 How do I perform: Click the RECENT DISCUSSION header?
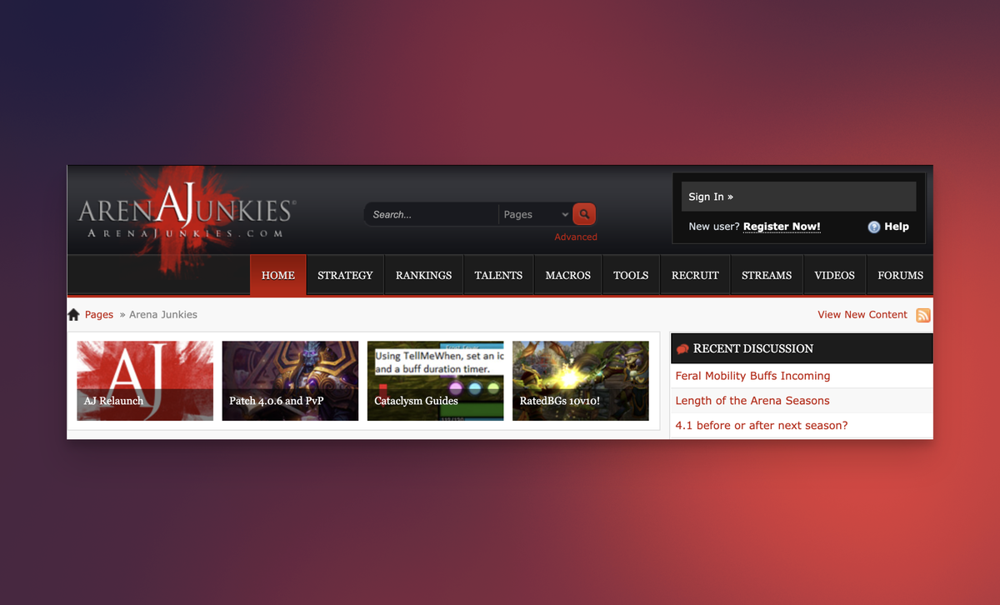tap(802, 348)
